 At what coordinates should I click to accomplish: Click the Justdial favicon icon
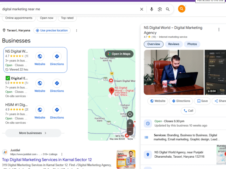click(x=5, y=152)
